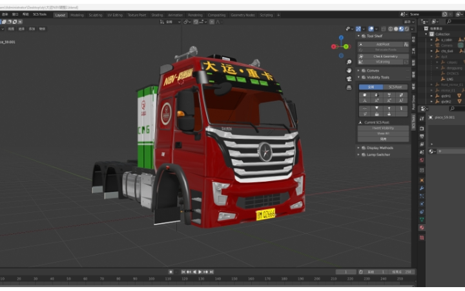Click the timeline play button
Viewport: 465px width, 291px height.
200,272
